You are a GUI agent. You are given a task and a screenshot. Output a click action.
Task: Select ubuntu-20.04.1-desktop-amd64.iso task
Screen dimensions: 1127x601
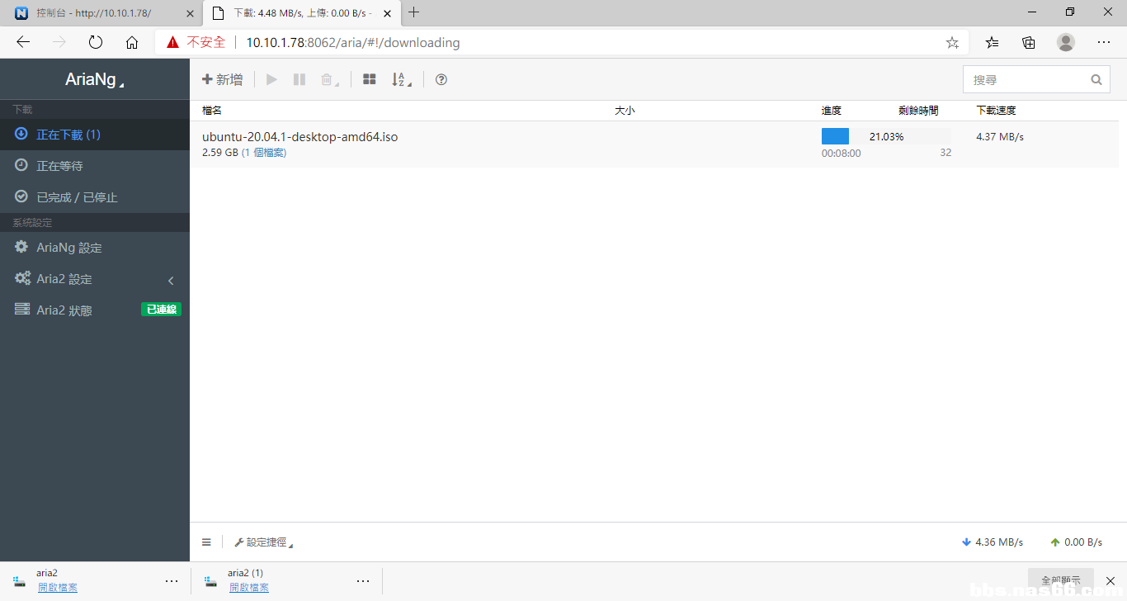(299, 137)
